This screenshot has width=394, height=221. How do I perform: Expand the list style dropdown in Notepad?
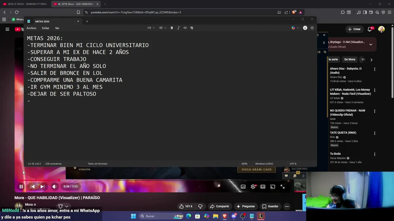click(x=163, y=28)
